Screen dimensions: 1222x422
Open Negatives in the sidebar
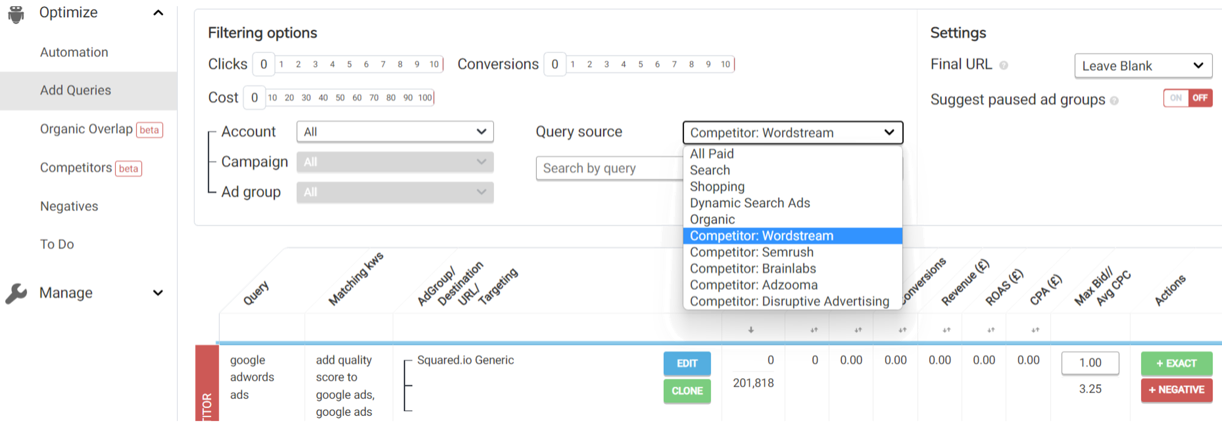pos(69,206)
